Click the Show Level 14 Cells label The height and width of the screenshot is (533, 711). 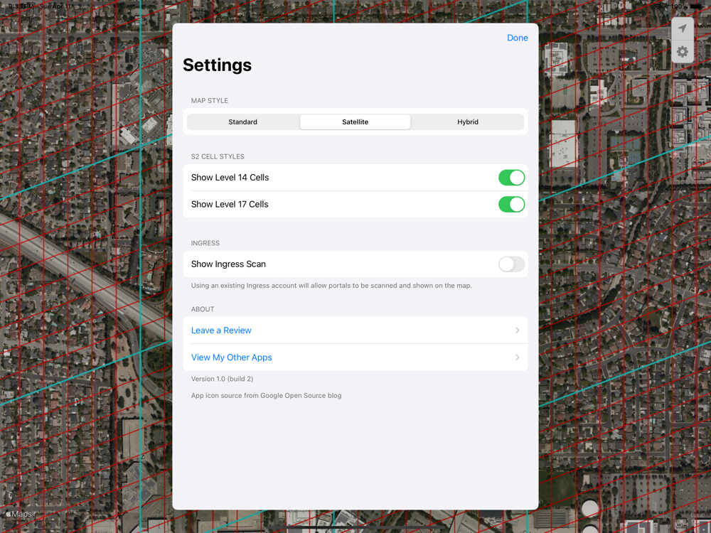click(230, 178)
